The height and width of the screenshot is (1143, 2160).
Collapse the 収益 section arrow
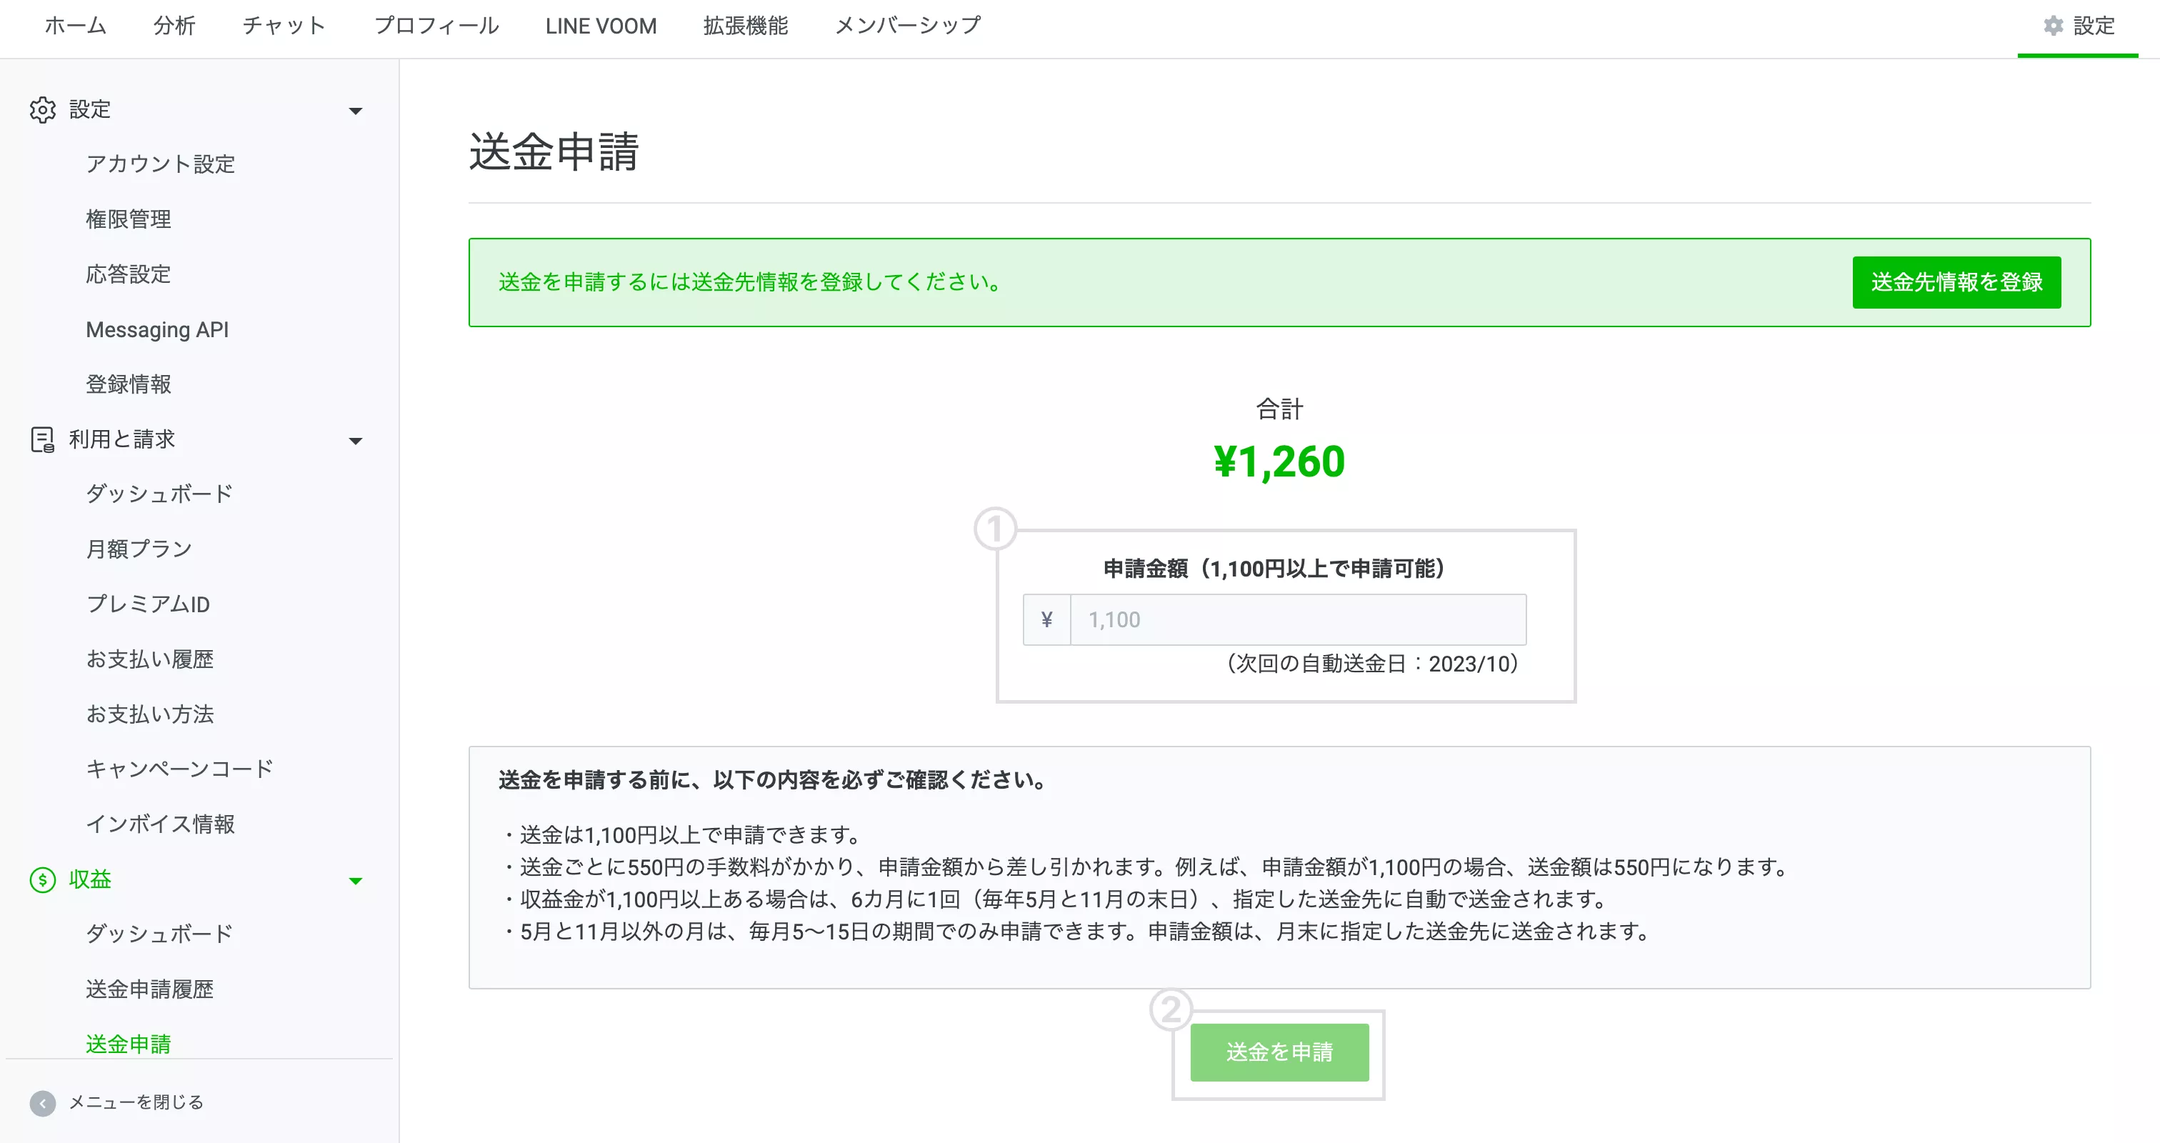point(356,881)
